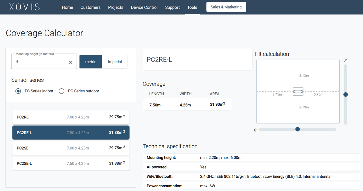363x191 pixels.
Task: Choose the PC2SE-L sensor row
Action: pos(71,164)
